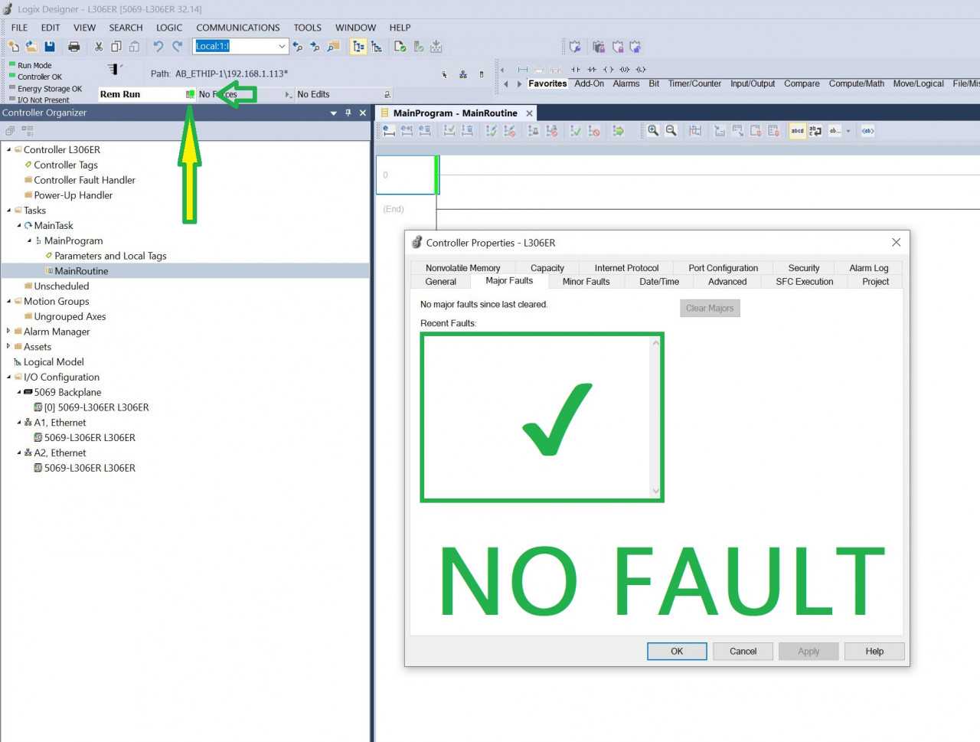Select the Timer/Counter instruction tab
The height and width of the screenshot is (742, 980).
694,83
